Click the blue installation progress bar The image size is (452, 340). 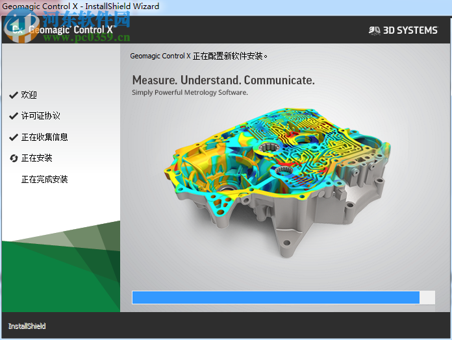[x=283, y=297]
